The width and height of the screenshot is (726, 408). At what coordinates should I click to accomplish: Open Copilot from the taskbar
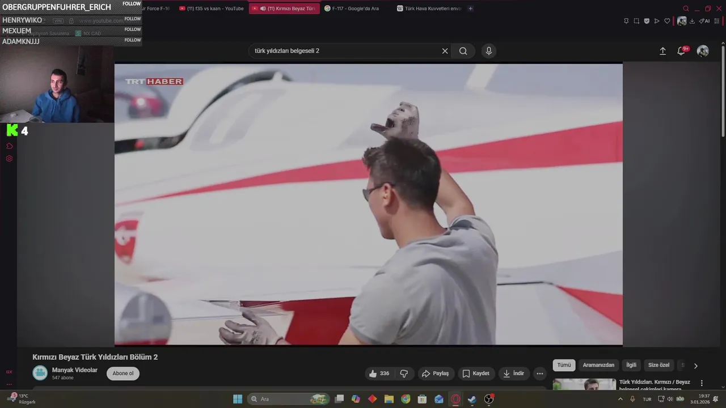tap(356, 399)
